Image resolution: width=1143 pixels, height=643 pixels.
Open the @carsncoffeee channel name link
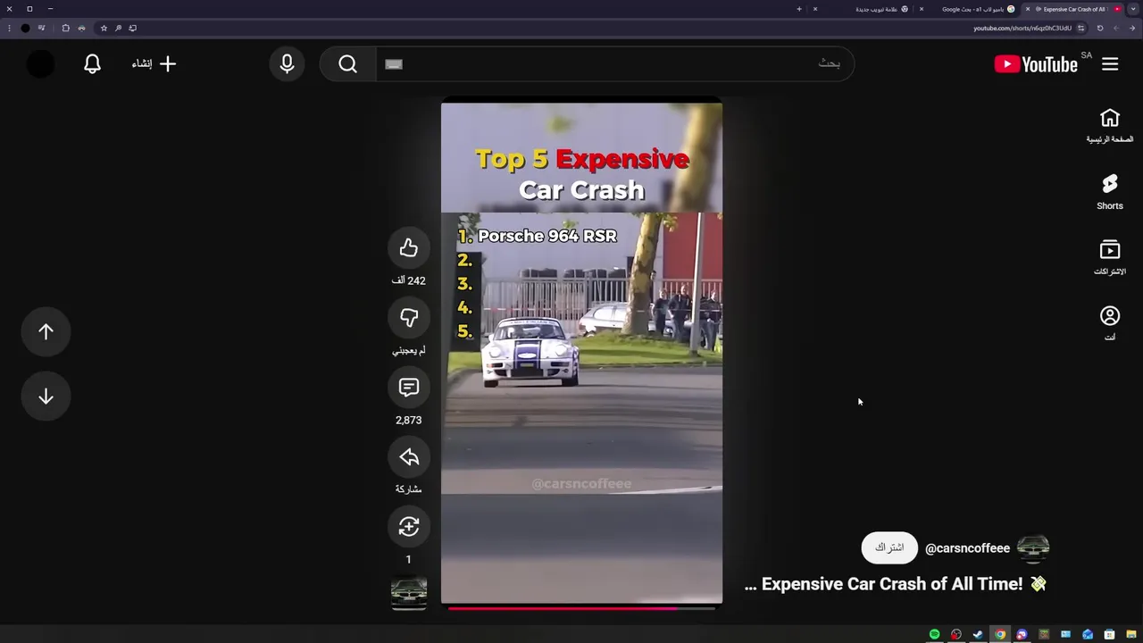point(967,548)
